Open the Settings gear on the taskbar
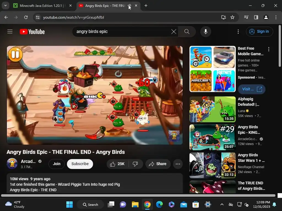The height and width of the screenshot is (211, 282). click(208, 204)
